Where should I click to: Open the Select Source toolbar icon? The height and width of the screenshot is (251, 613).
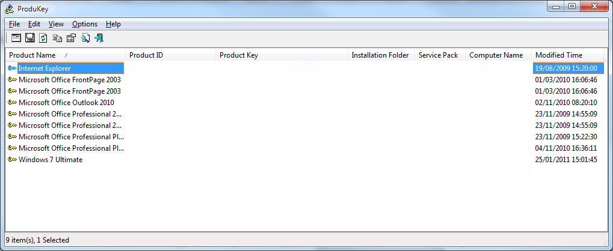(x=16, y=38)
